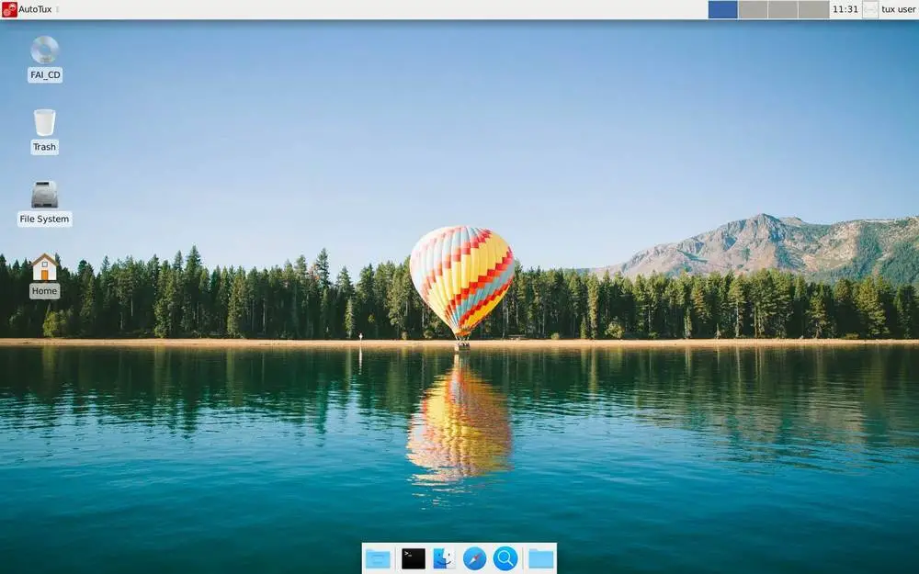Launch the terminal from the dock
Viewport: 919px width, 574px height.
414,558
